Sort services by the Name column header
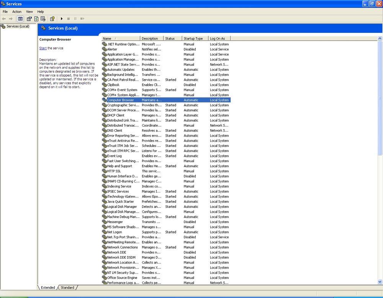The height and width of the screenshot is (298, 383). coord(121,38)
